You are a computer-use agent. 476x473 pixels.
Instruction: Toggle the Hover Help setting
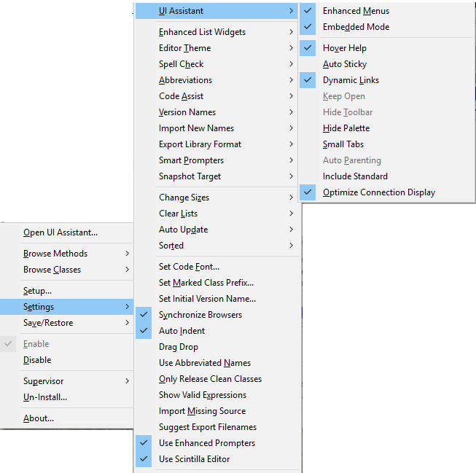tap(344, 48)
